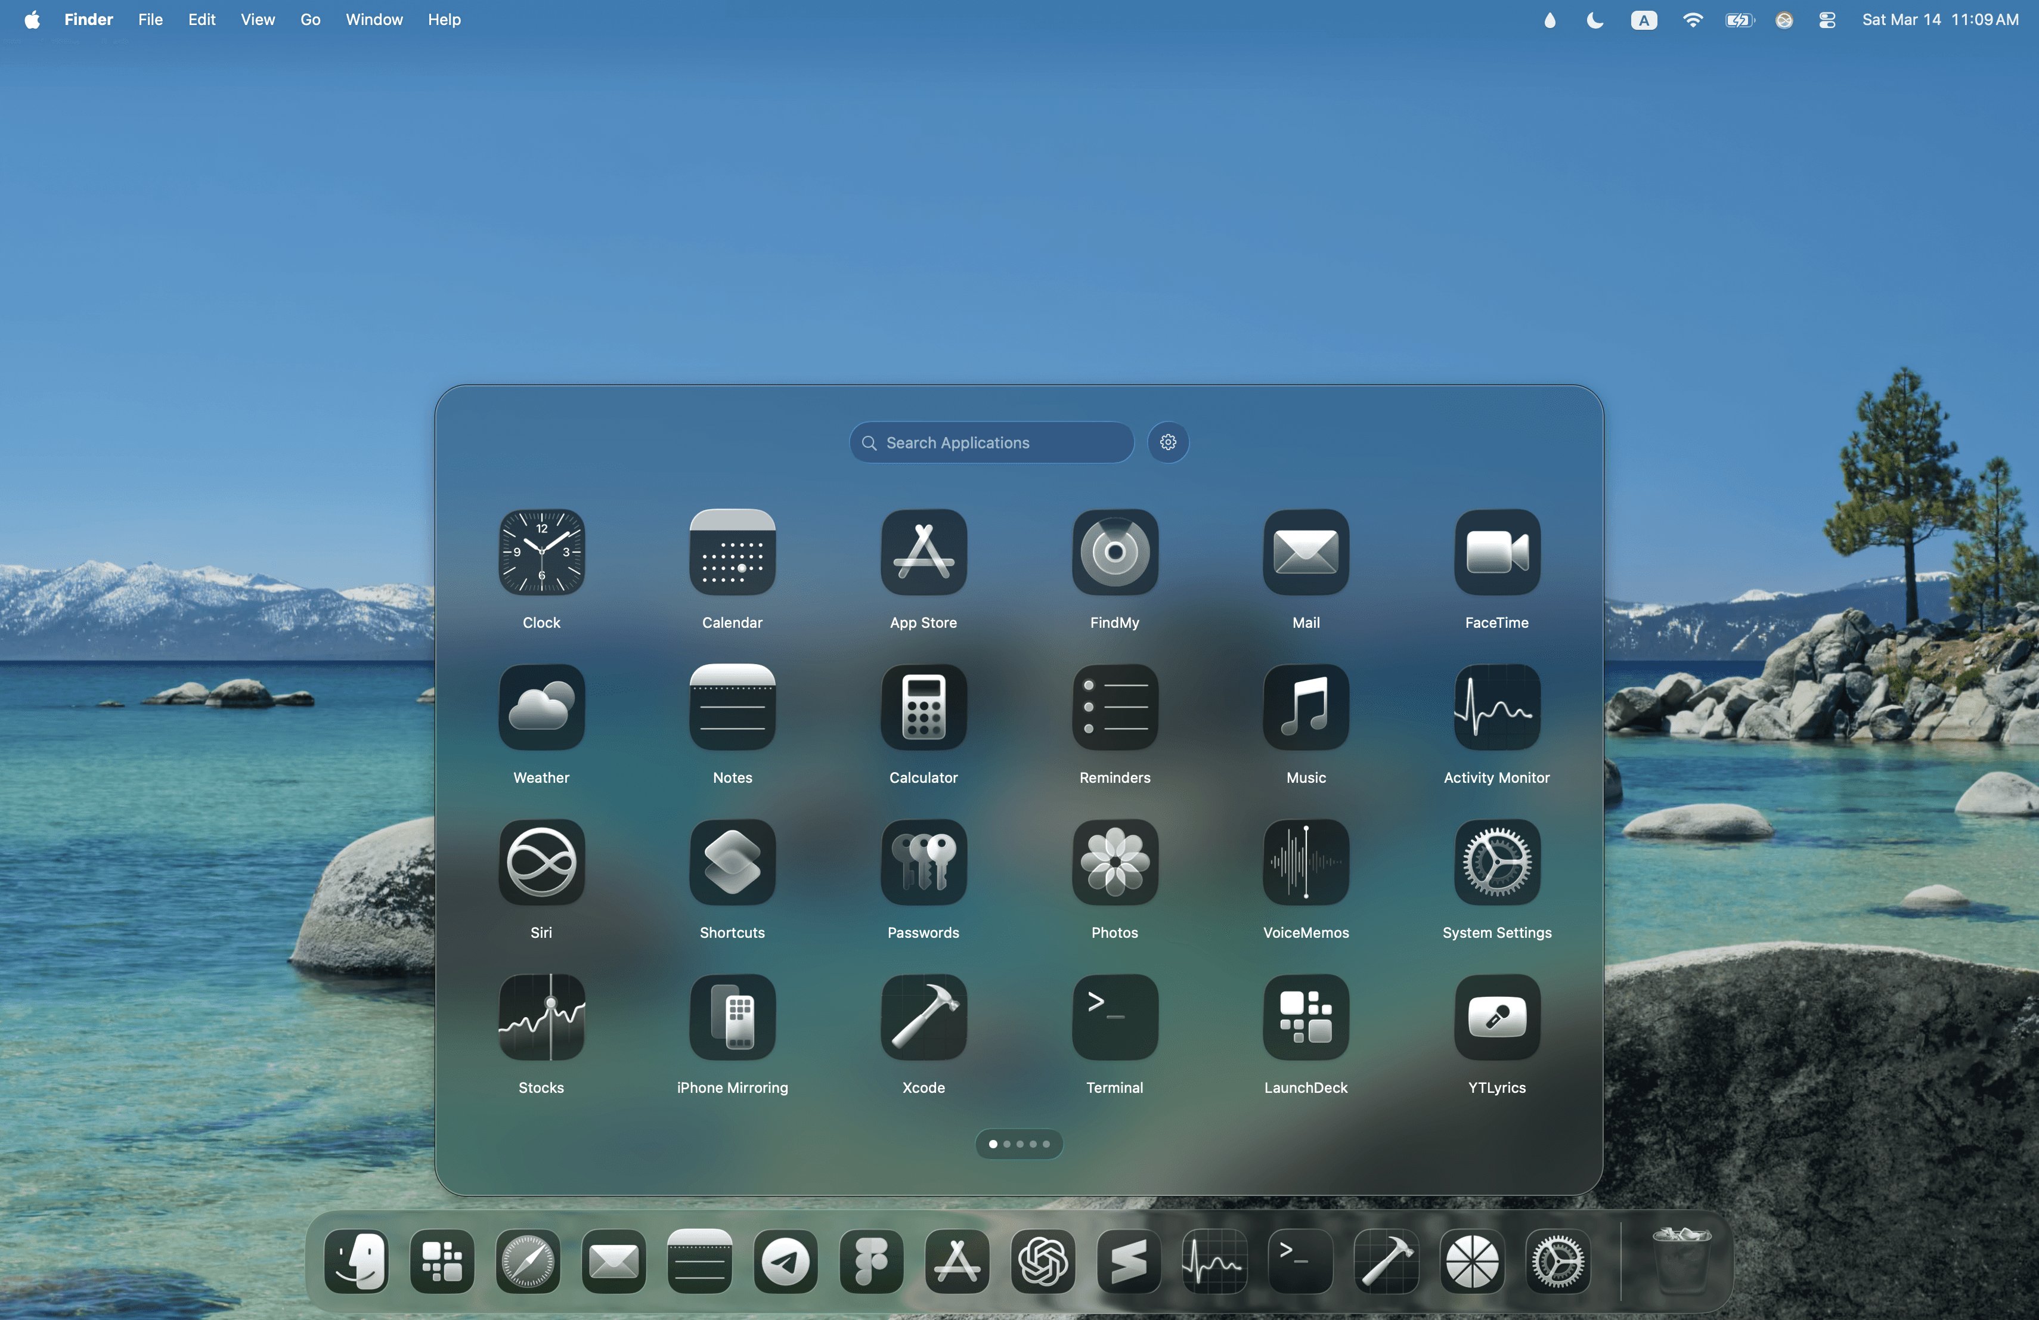
Task: Open the LaunchDeck app icon in grid
Action: point(1306,1018)
